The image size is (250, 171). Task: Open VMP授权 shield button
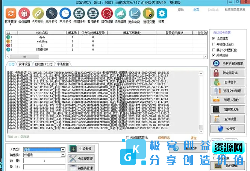(x=228, y=129)
